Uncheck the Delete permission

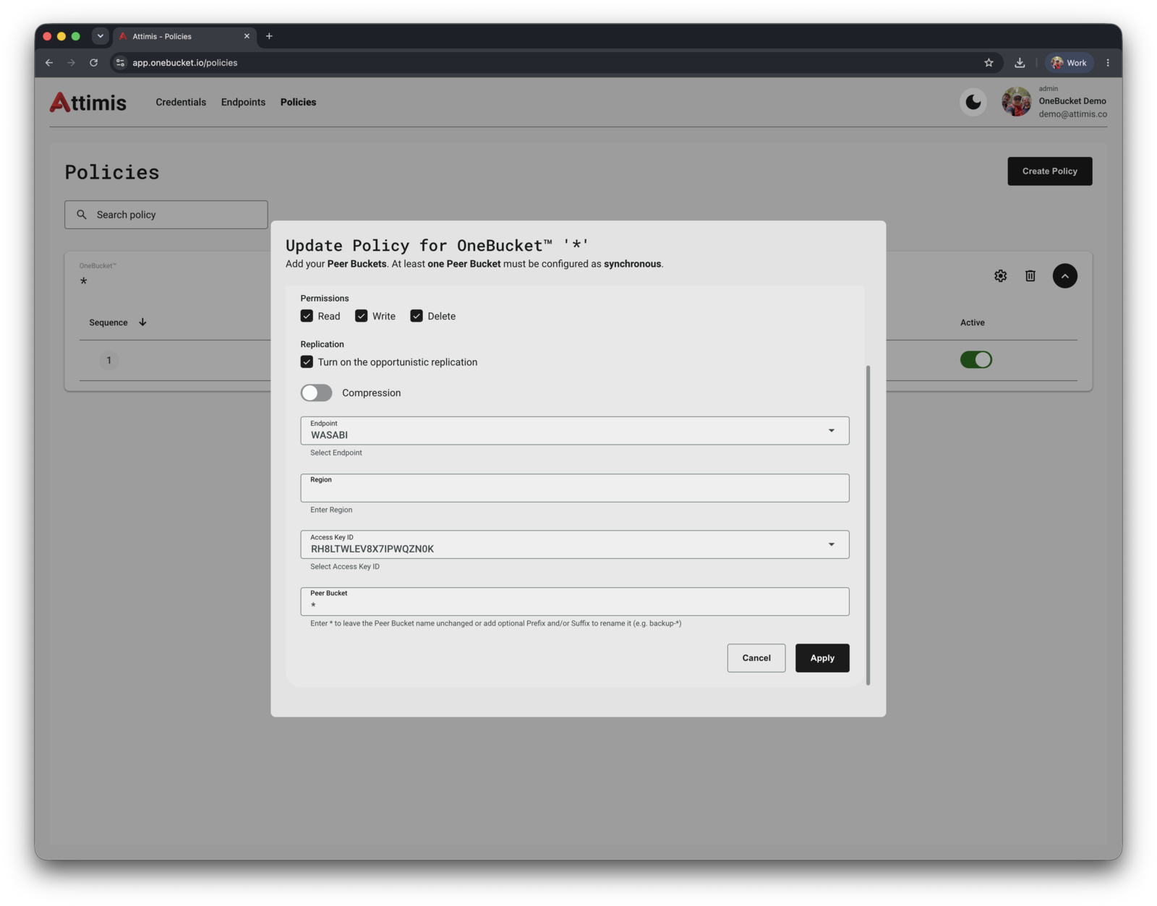(417, 316)
